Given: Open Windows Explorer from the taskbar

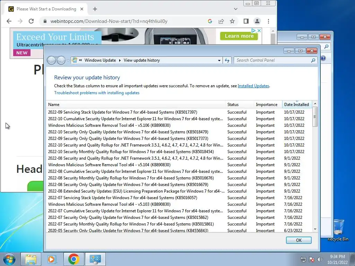Looking at the screenshot, I should pos(31,259).
